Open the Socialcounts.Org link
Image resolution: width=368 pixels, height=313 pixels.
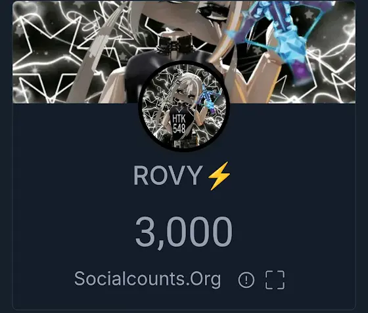(147, 279)
